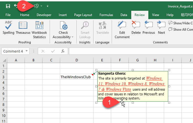Open the Thesaurus tool

(x=23, y=29)
